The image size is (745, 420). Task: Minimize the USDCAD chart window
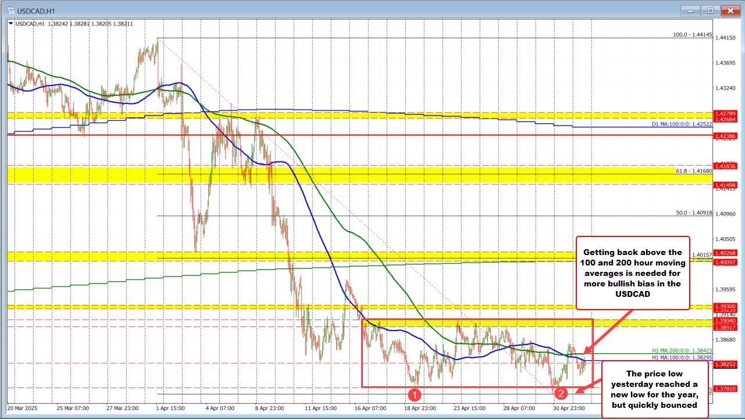pos(690,10)
